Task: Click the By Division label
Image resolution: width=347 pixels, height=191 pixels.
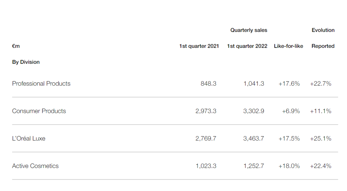Action: tap(26, 62)
